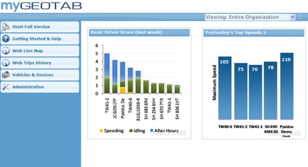The image size is (308, 167).
Task: Click the Vehicles & Devices computer icon
Action: [6, 75]
